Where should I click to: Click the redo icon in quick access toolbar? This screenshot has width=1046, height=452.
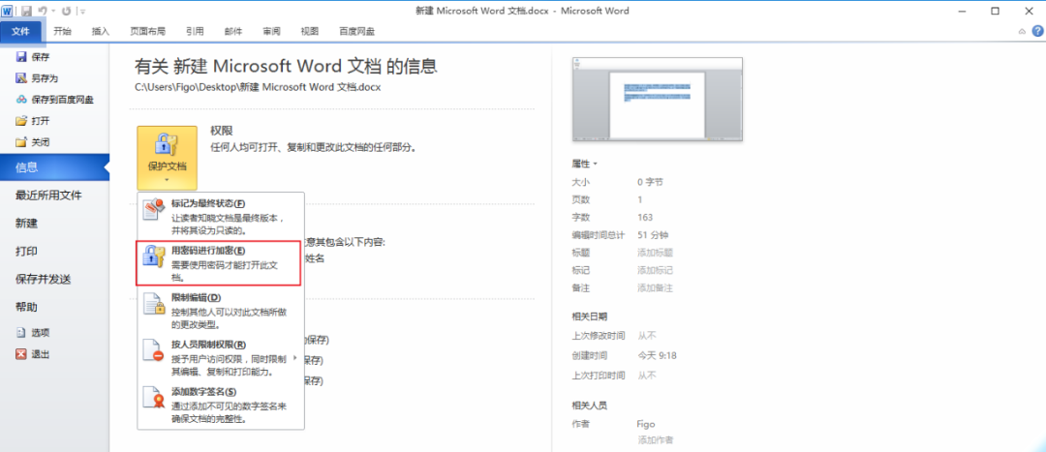tap(66, 12)
